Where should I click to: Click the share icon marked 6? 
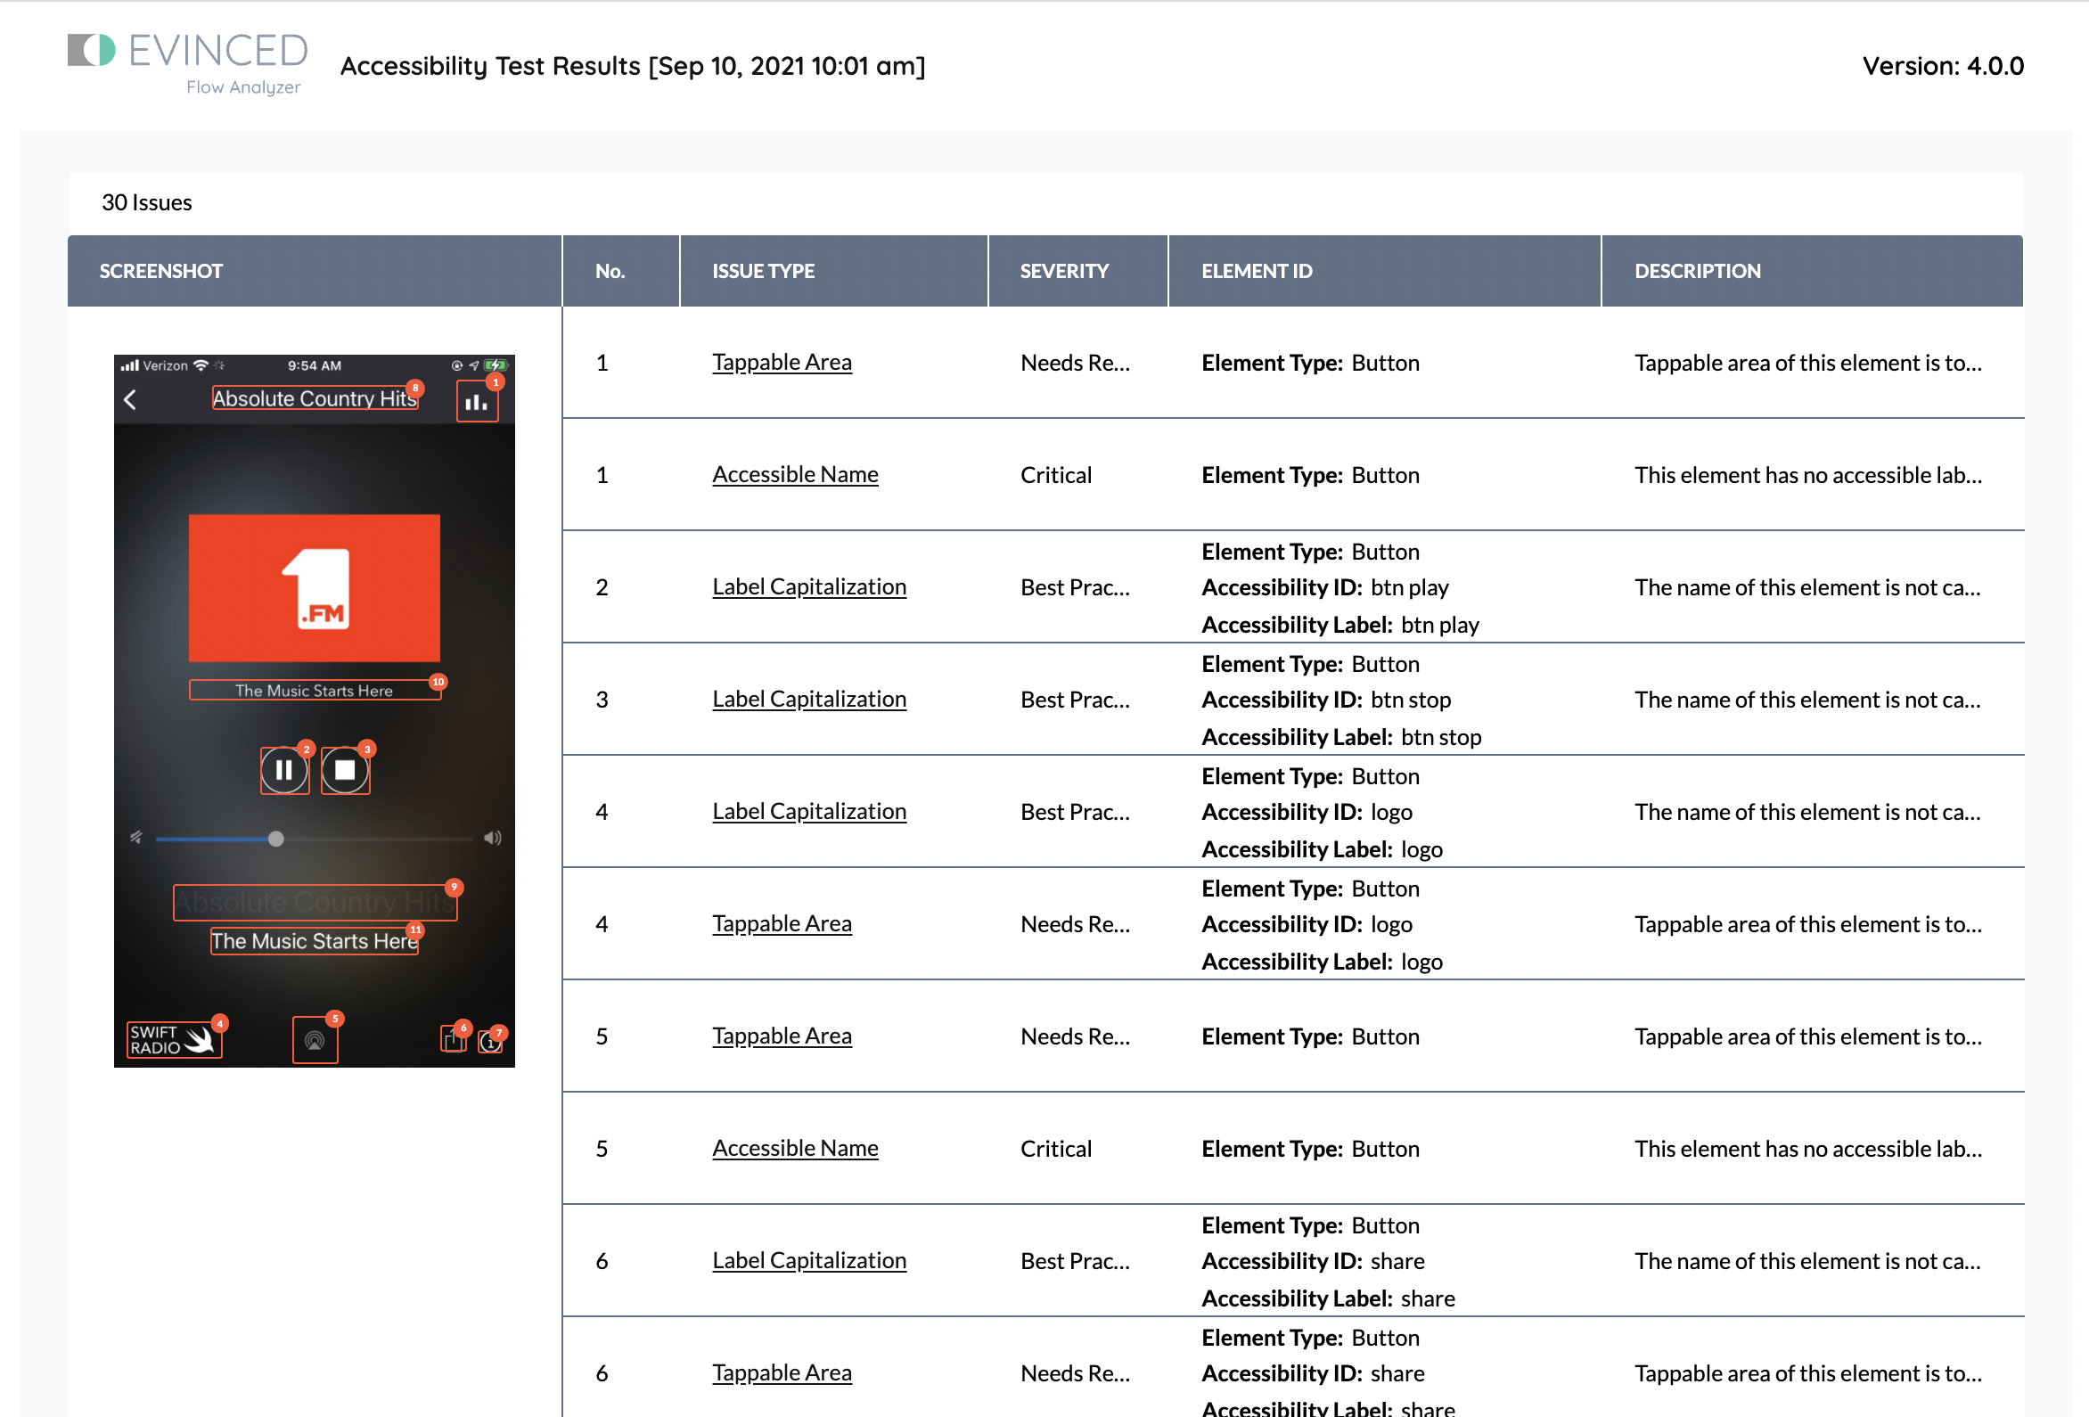tap(452, 1040)
